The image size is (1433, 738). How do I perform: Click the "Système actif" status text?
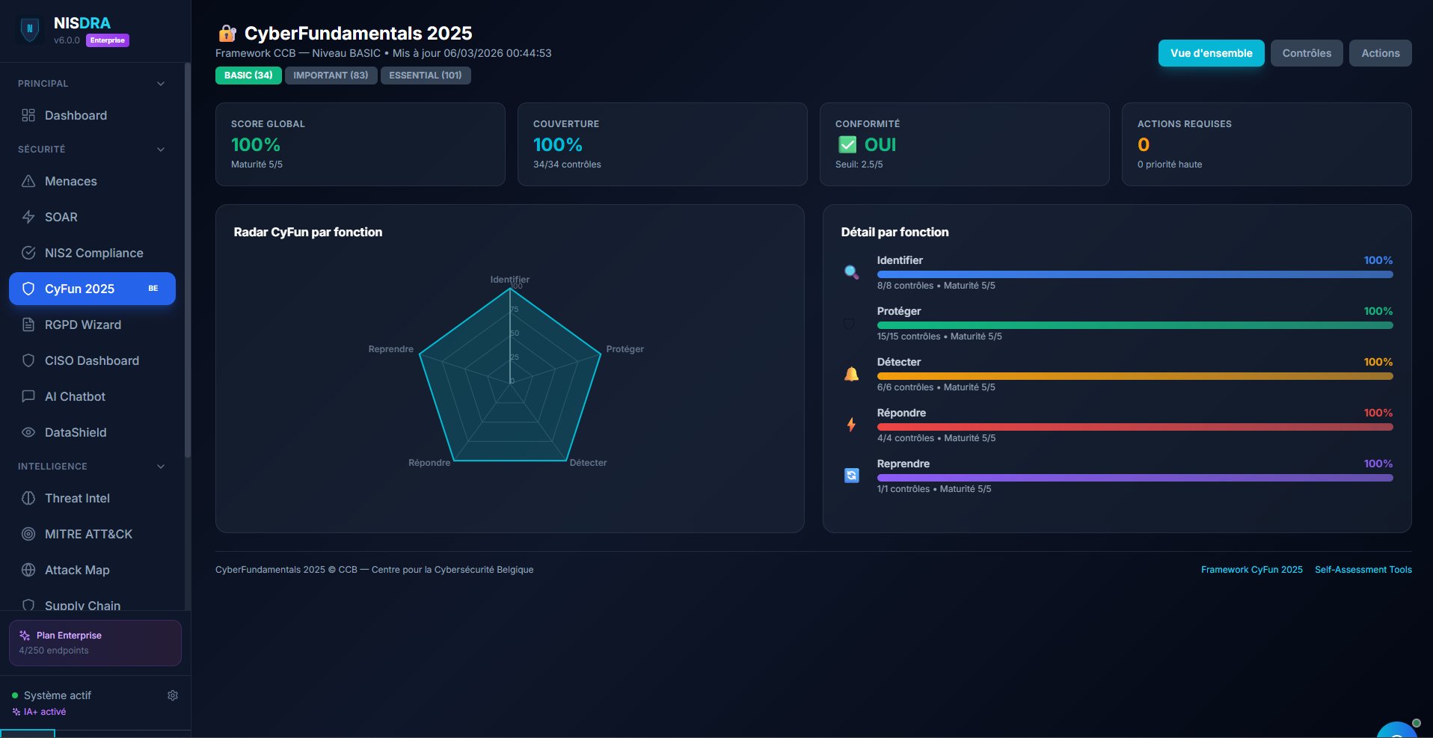click(58, 695)
